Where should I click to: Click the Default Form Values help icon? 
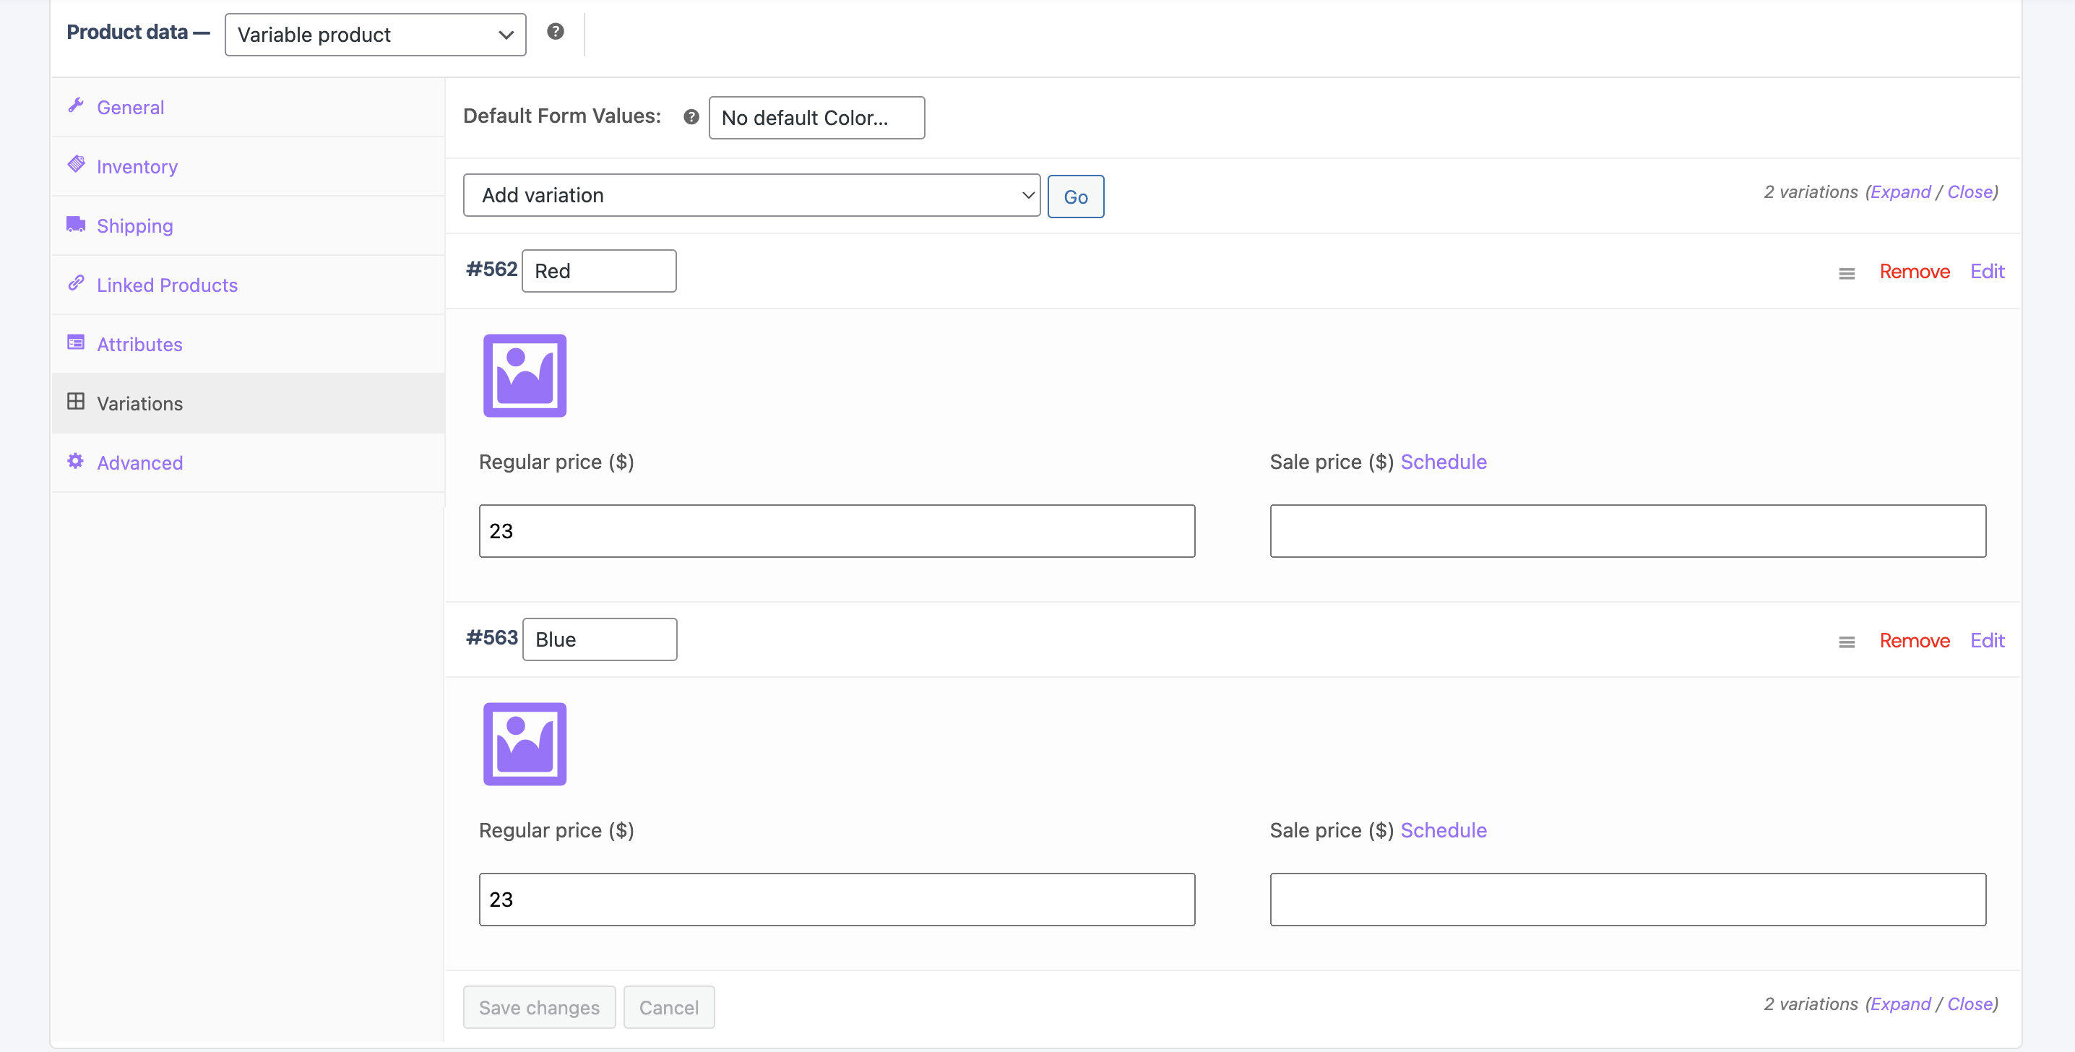pos(690,117)
